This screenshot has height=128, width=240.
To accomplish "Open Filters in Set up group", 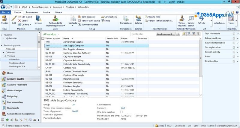I will (x=106, y=21).
